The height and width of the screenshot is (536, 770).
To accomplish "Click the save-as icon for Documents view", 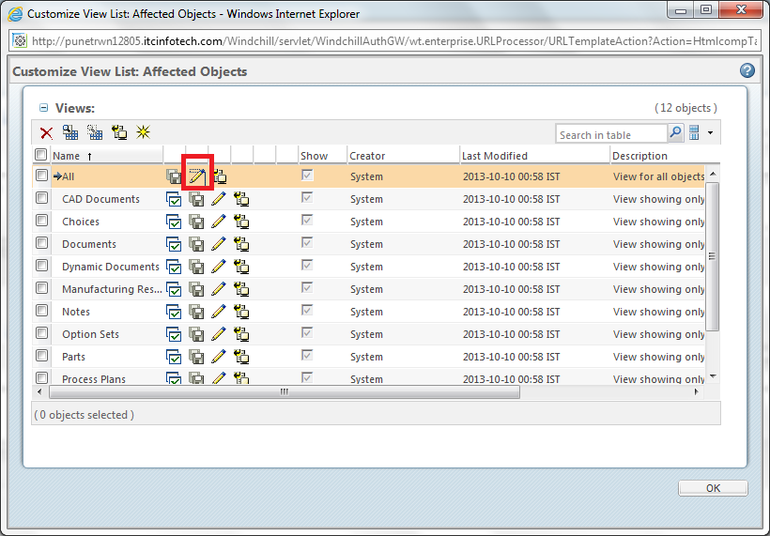I will [196, 244].
